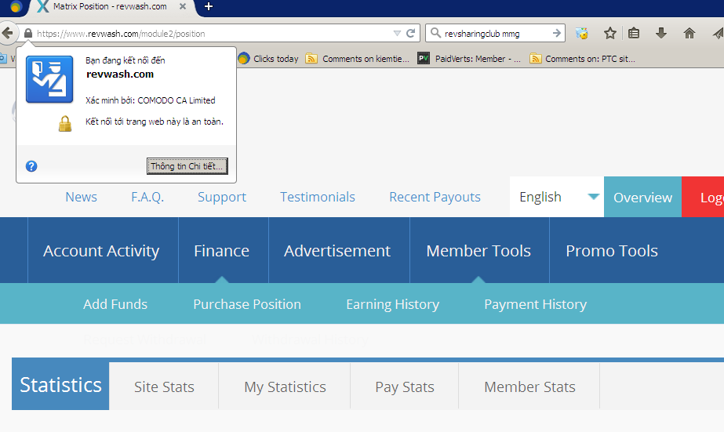Select Purchase Position submenu item
This screenshot has height=432, width=724.
tap(247, 304)
